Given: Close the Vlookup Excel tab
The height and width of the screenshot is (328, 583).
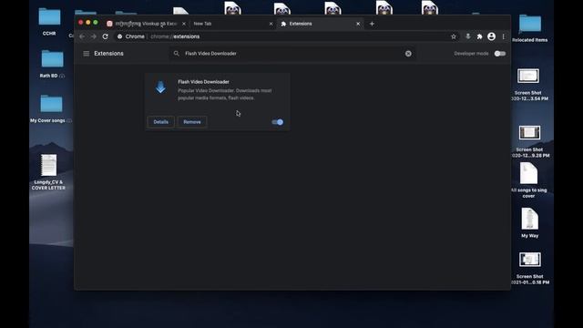Looking at the screenshot, I should (184, 24).
